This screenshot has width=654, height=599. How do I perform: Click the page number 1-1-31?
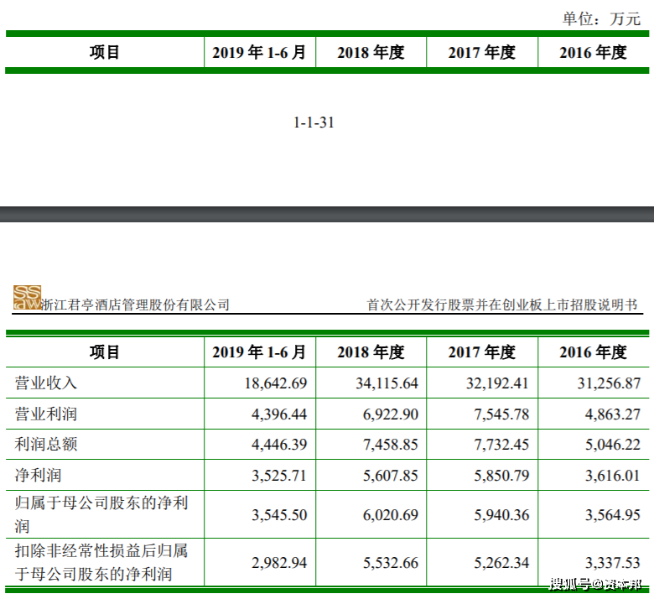[x=314, y=122]
